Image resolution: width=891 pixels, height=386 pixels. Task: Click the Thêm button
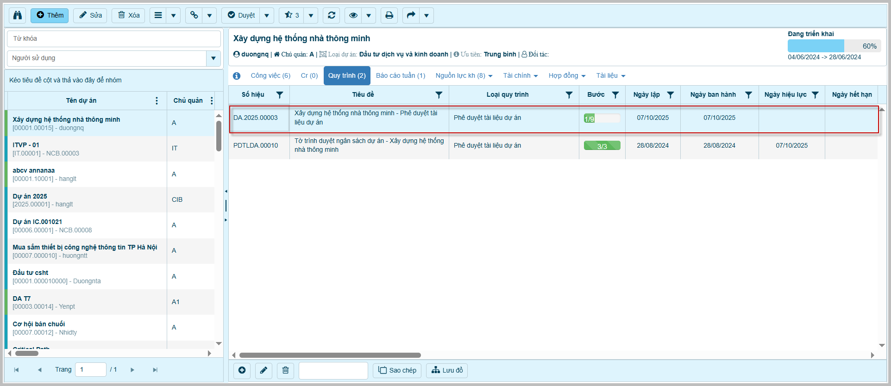(50, 15)
